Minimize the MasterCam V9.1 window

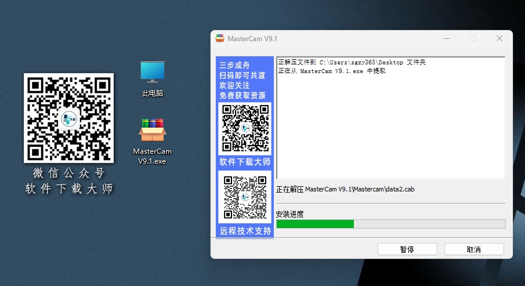(x=447, y=38)
